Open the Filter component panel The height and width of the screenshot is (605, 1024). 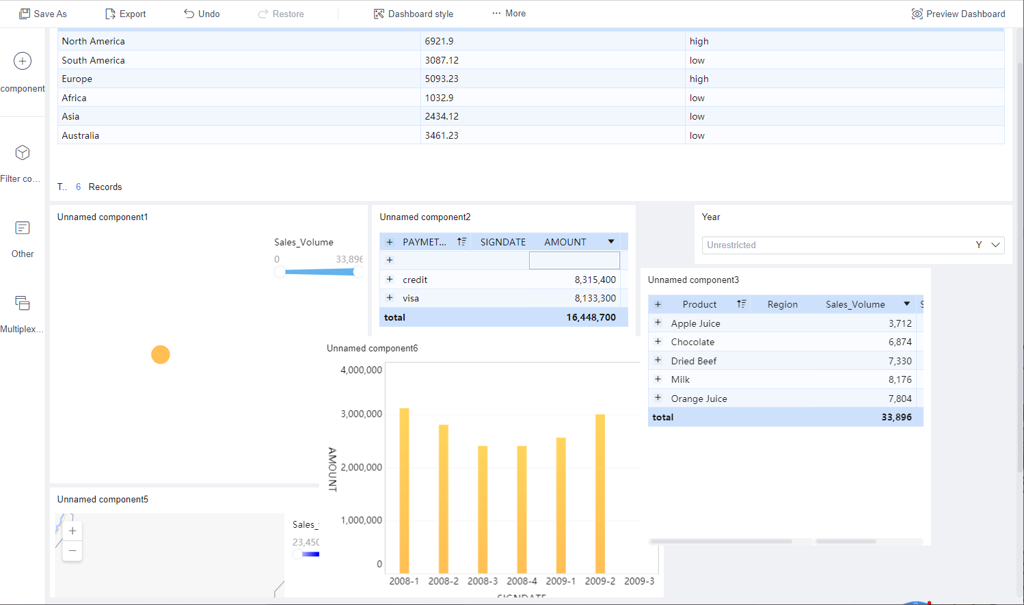[21, 162]
